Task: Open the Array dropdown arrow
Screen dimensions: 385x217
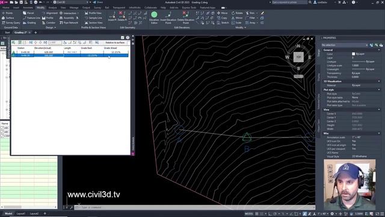Action: point(257,23)
